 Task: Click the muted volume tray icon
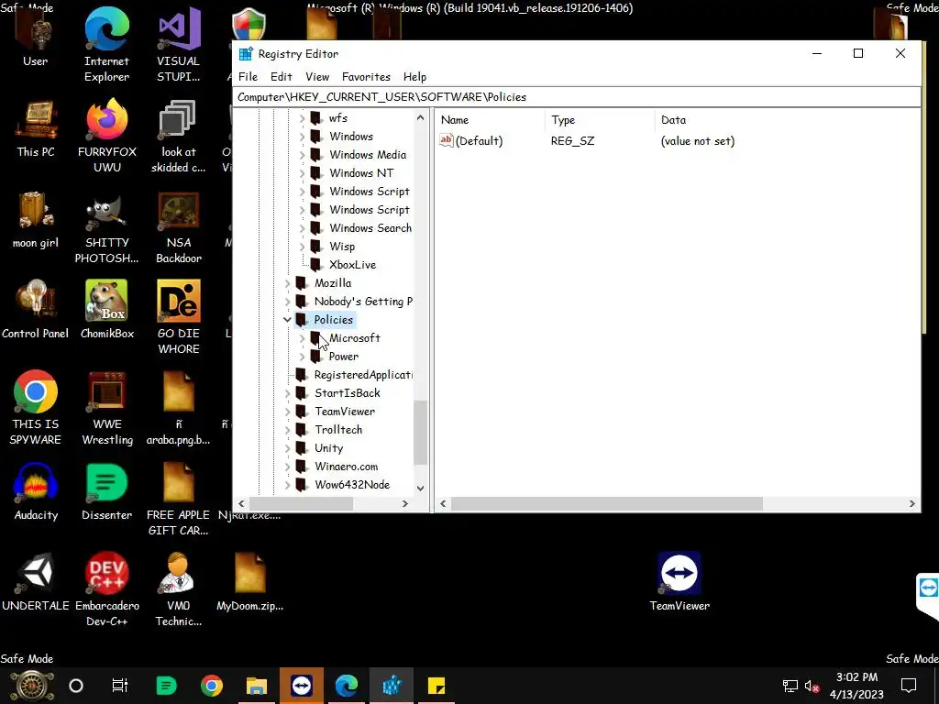(x=812, y=686)
